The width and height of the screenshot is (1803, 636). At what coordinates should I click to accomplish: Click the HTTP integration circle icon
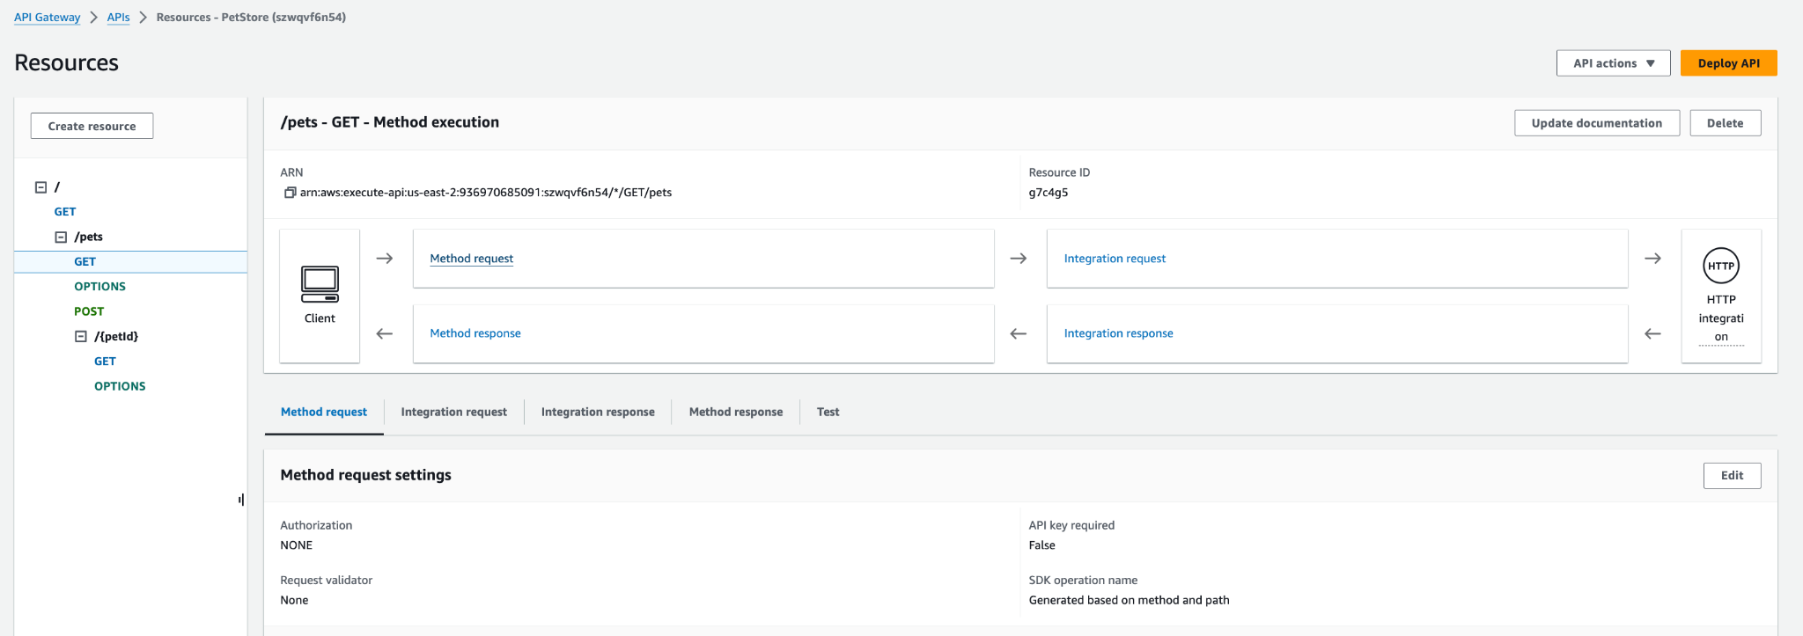1720,266
